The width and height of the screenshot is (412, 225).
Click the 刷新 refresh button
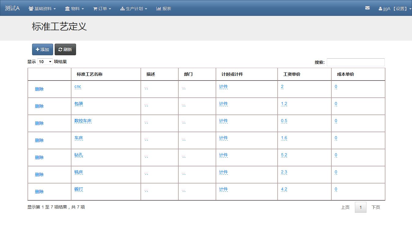(x=65, y=49)
